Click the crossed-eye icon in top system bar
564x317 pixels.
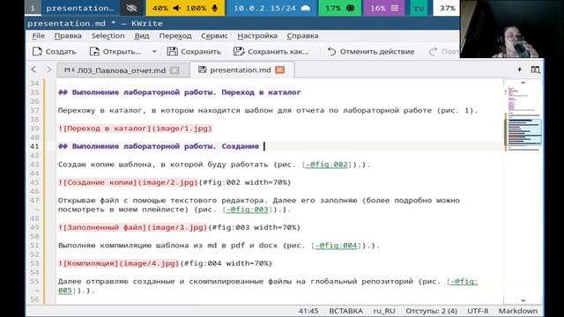click(x=131, y=8)
